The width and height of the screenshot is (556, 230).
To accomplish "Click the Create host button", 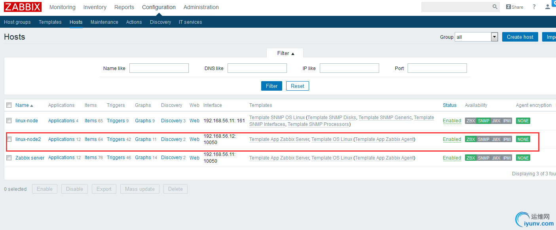I will pyautogui.click(x=520, y=37).
